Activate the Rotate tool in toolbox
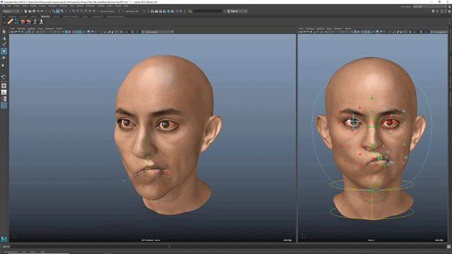 coord(4,58)
